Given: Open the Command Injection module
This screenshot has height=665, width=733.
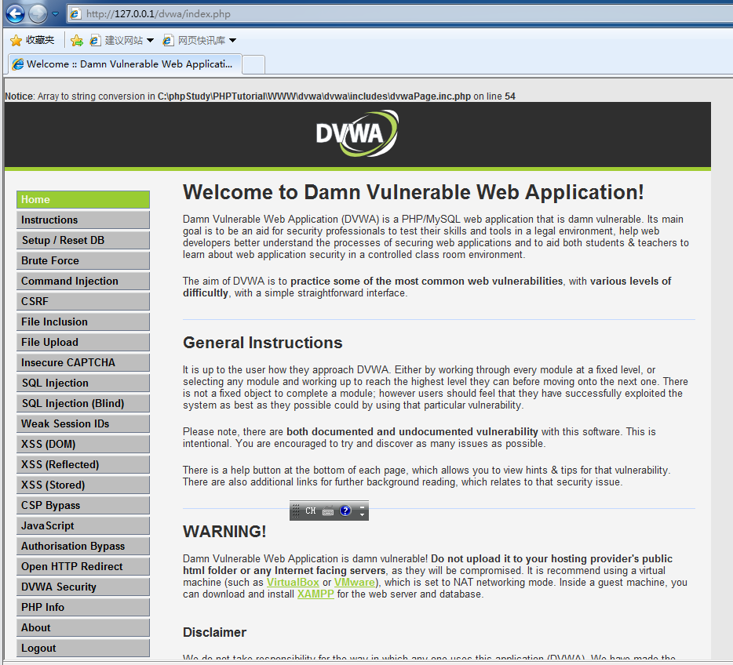Looking at the screenshot, I should click(x=83, y=281).
